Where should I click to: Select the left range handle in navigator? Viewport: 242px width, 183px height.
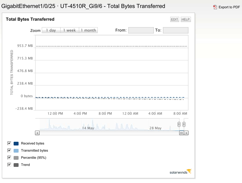[179, 124]
